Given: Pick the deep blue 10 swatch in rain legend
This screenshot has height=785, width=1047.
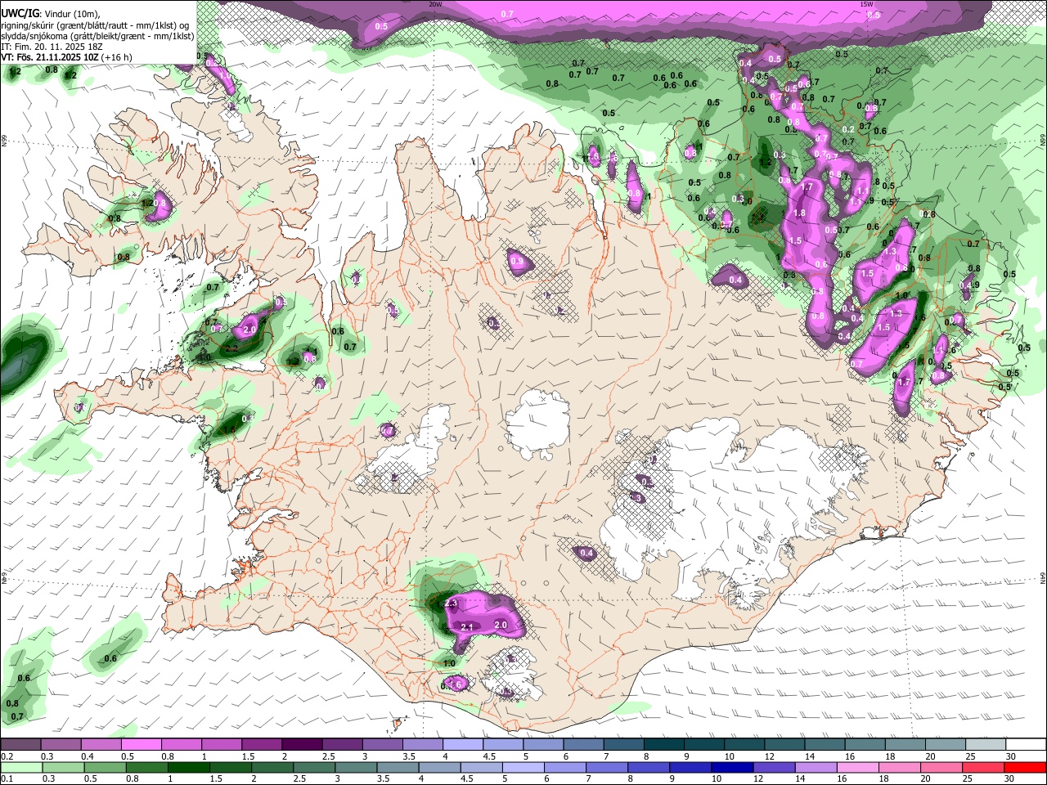Looking at the screenshot, I should tap(734, 767).
